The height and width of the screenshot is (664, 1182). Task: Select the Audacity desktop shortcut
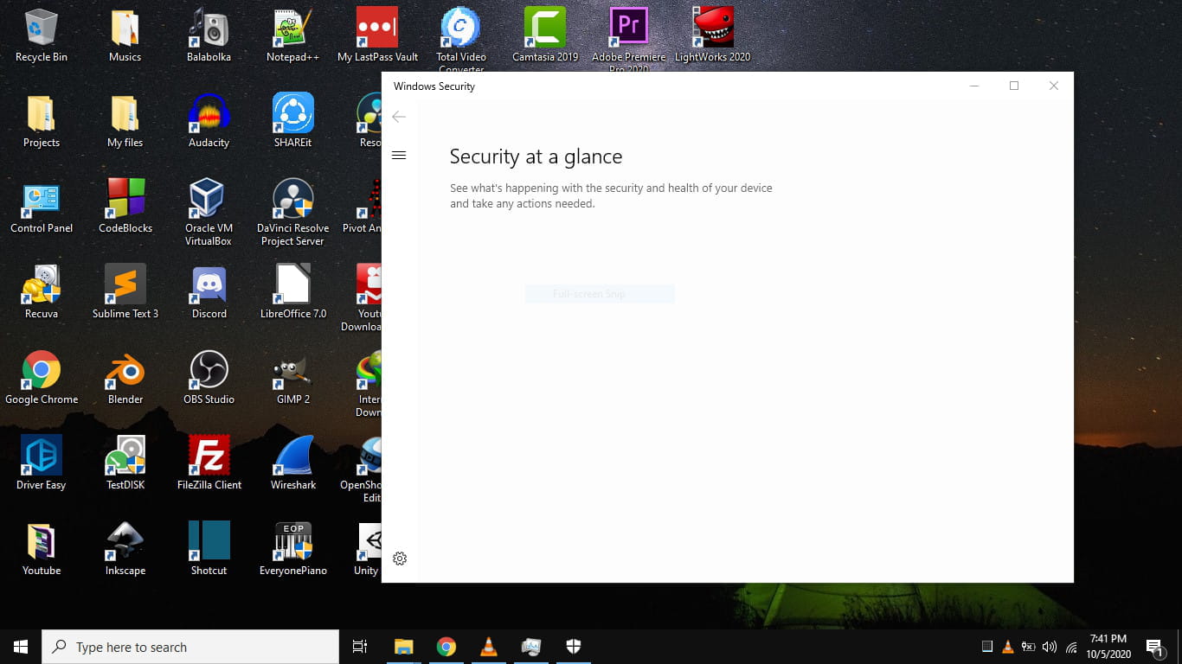pos(209,122)
